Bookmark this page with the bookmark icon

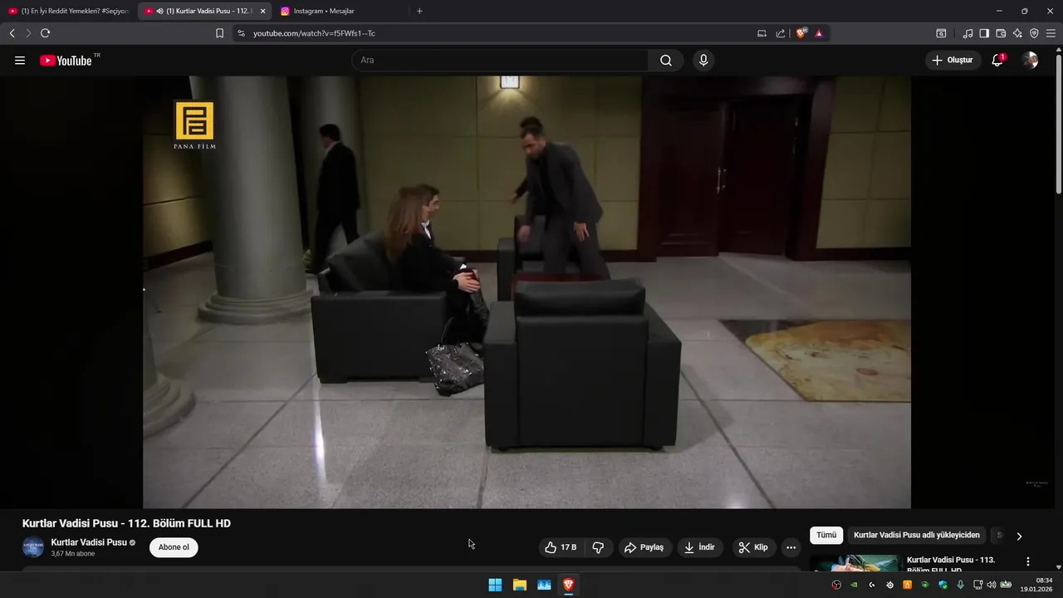click(x=219, y=33)
